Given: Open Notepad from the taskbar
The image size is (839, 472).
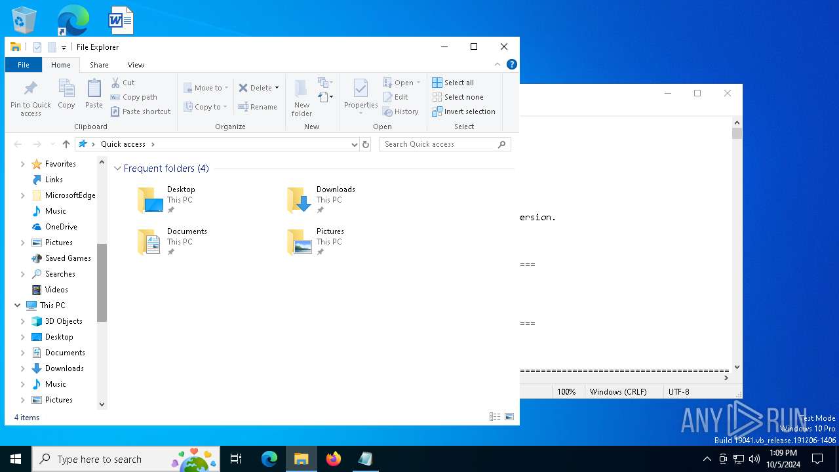Looking at the screenshot, I should pos(365,459).
